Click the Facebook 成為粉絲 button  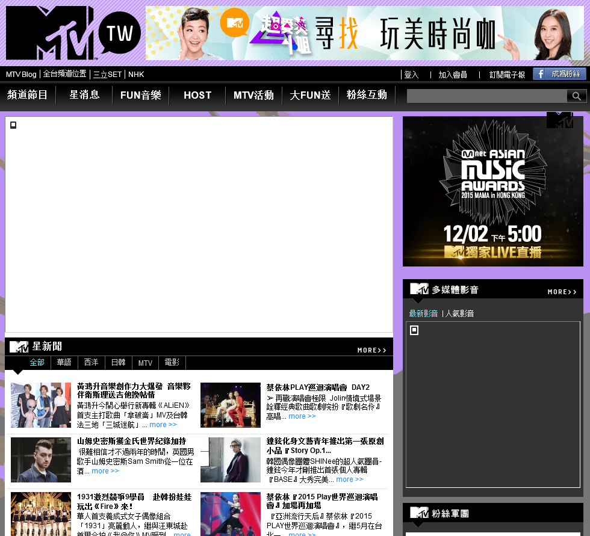[559, 74]
